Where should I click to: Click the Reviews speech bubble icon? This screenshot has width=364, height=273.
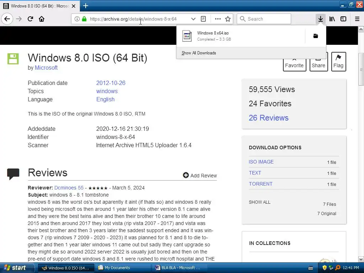13,174
